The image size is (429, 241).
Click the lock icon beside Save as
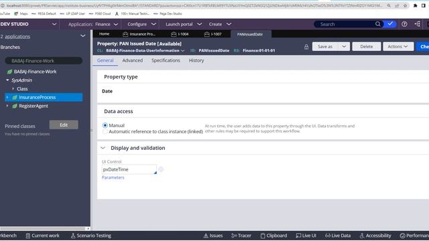tap(306, 47)
